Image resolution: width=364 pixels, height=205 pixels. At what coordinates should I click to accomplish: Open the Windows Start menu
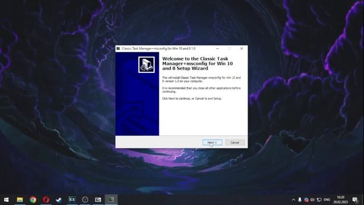click(x=6, y=200)
